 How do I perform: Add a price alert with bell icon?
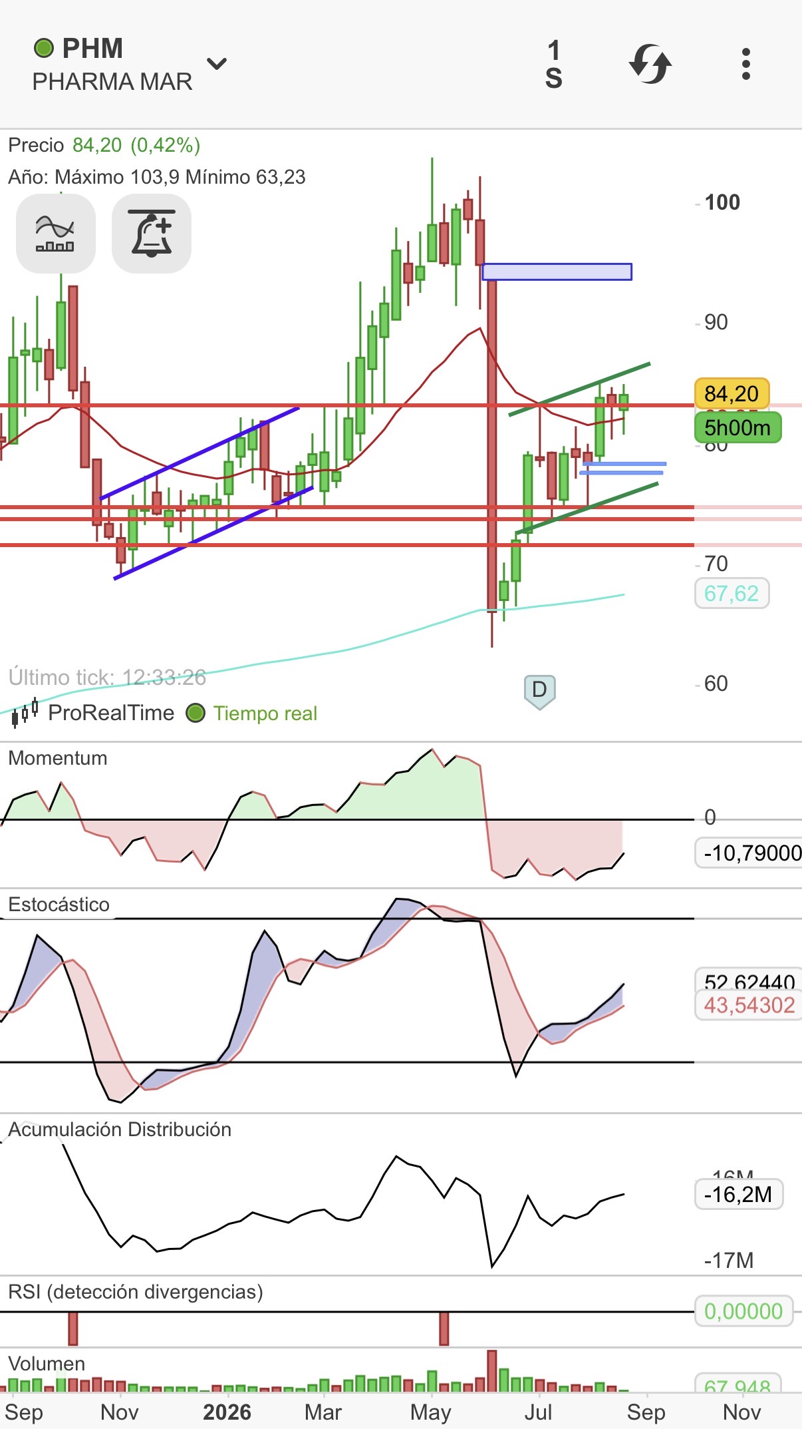coord(152,234)
